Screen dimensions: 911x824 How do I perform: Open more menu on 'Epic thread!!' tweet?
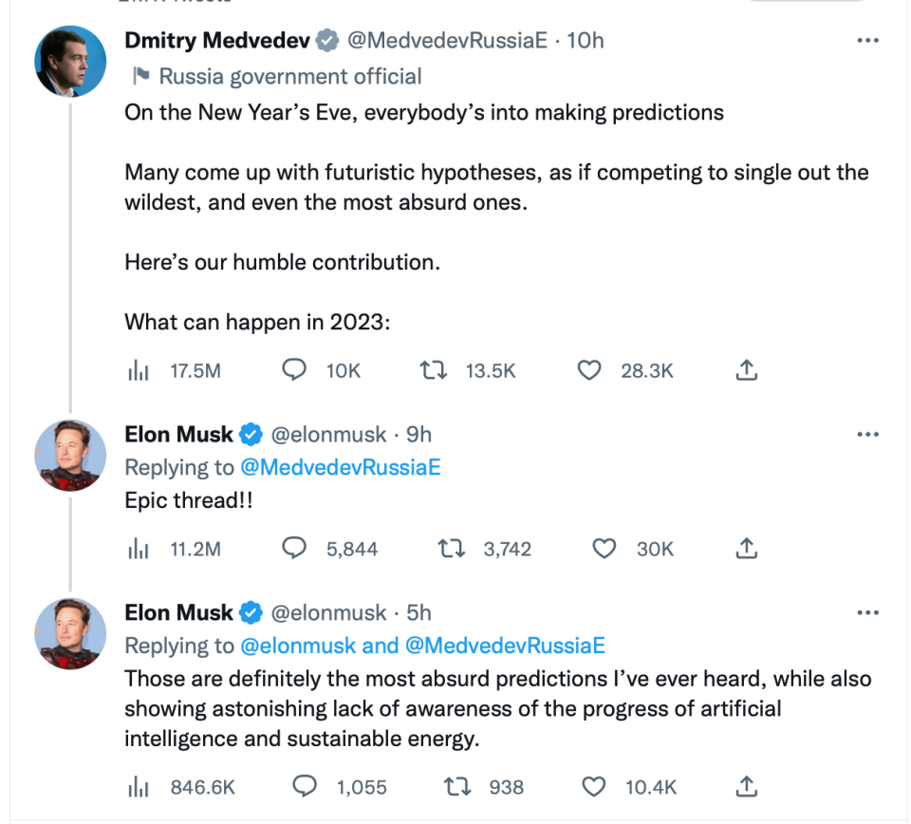867,435
